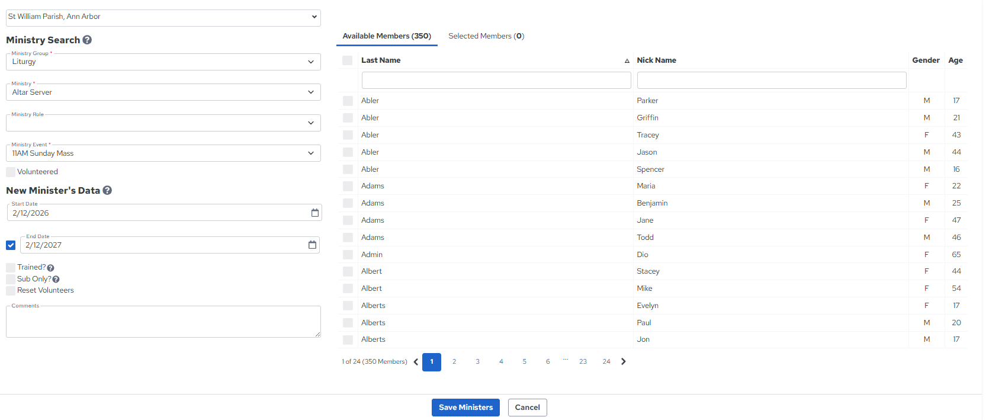
Task: Focus the Last Name filter field
Action: 496,80
